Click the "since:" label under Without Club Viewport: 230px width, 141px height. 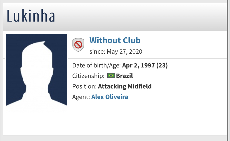click(x=96, y=51)
